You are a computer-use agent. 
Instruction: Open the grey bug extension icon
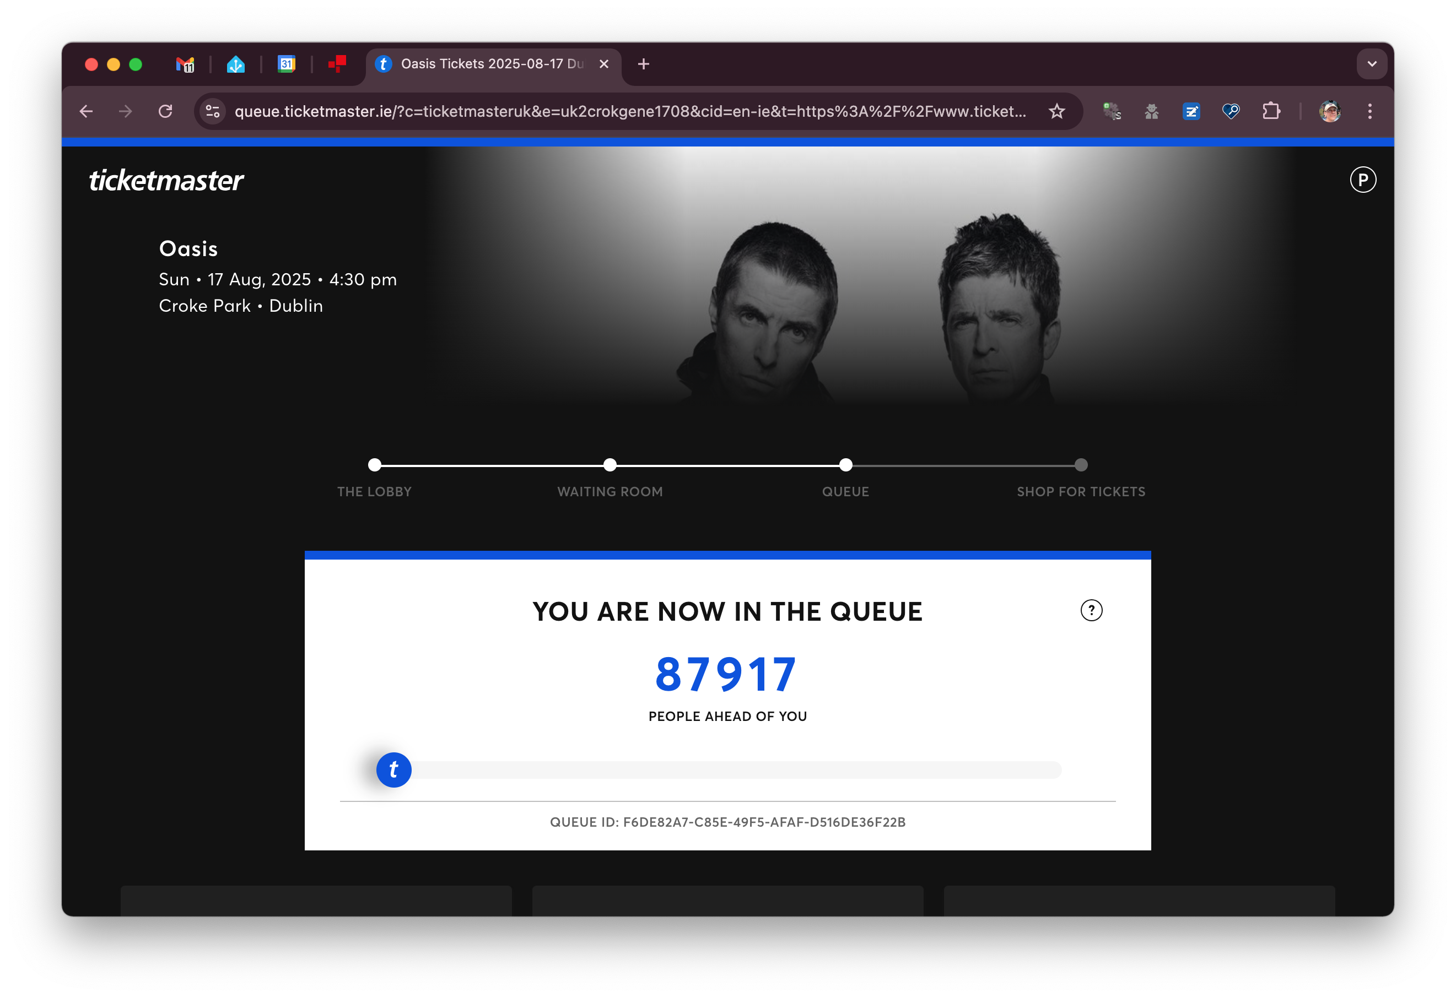tap(1151, 111)
